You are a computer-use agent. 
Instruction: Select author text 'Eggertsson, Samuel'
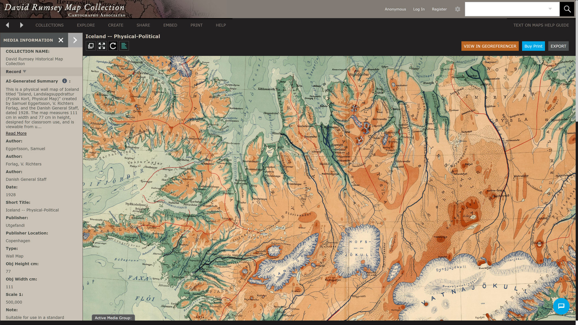(25, 149)
